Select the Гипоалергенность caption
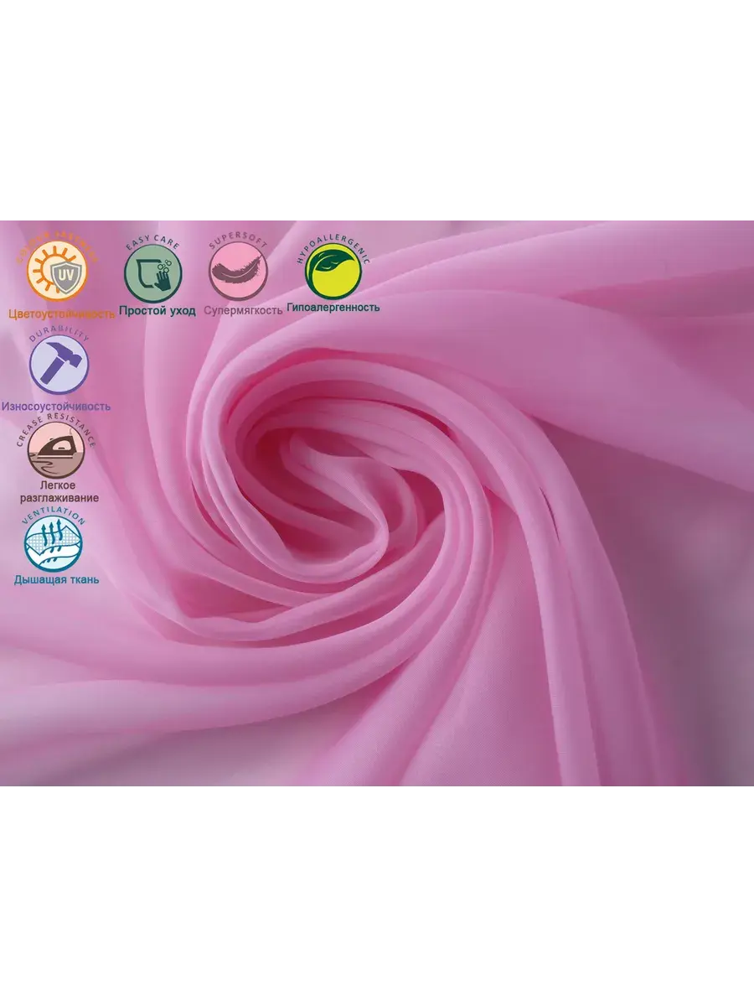Screen dimensions: 754x1006 coord(333,308)
